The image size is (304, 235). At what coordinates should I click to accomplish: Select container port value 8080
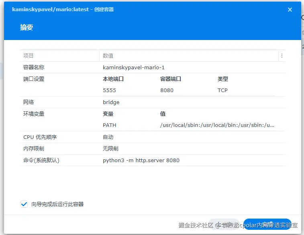(167, 90)
